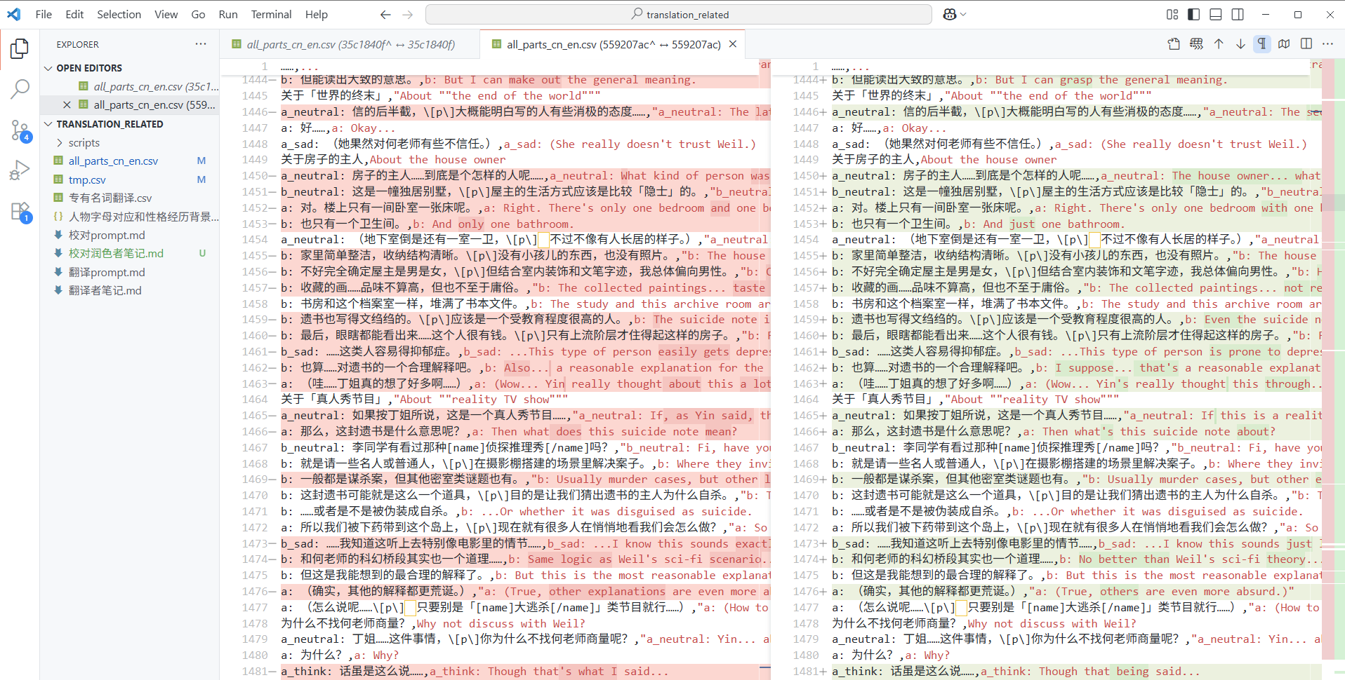Navigate back with the left arrow

pyautogui.click(x=385, y=14)
